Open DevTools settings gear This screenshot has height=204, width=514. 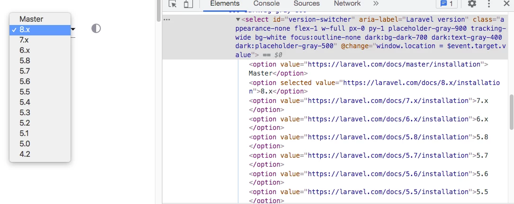tap(472, 4)
